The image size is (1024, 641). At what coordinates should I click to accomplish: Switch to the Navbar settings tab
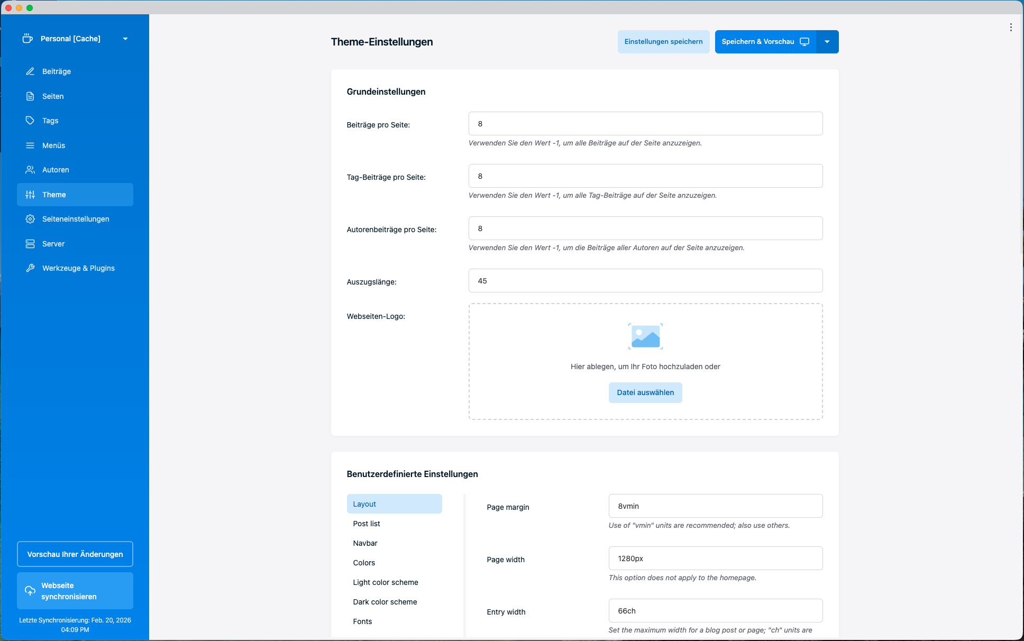point(365,543)
